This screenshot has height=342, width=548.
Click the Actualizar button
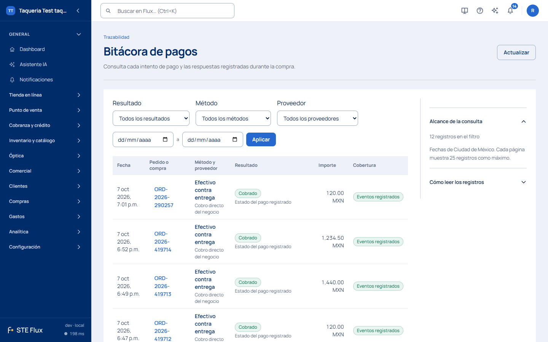pyautogui.click(x=516, y=52)
